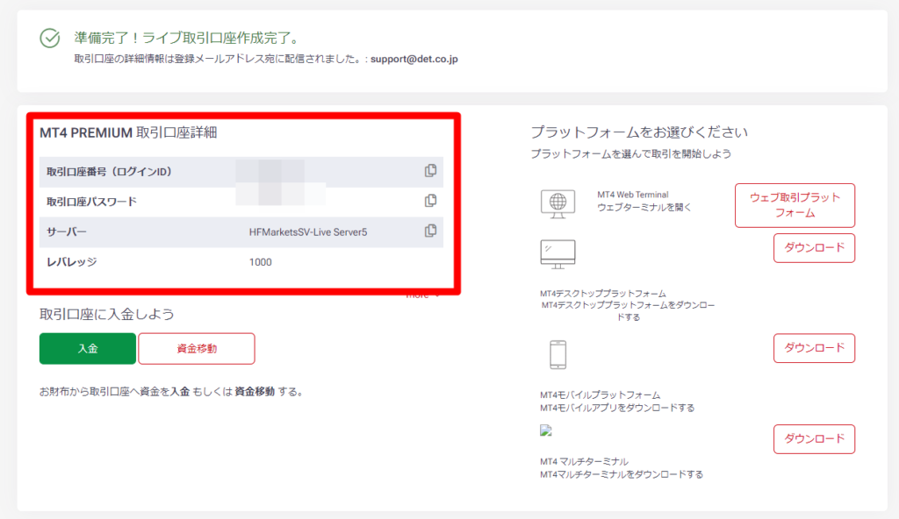The image size is (899, 519).
Task: Click the green 入金 deposit button
Action: click(x=88, y=348)
